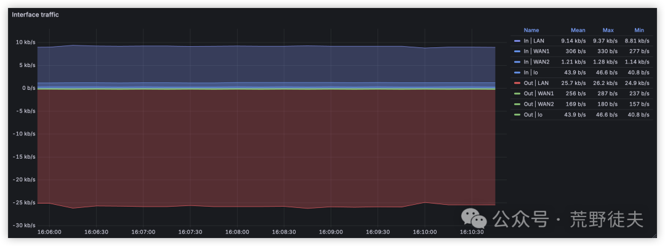
Task: Click the blue line icon for In | WAN1
Action: [x=517, y=51]
